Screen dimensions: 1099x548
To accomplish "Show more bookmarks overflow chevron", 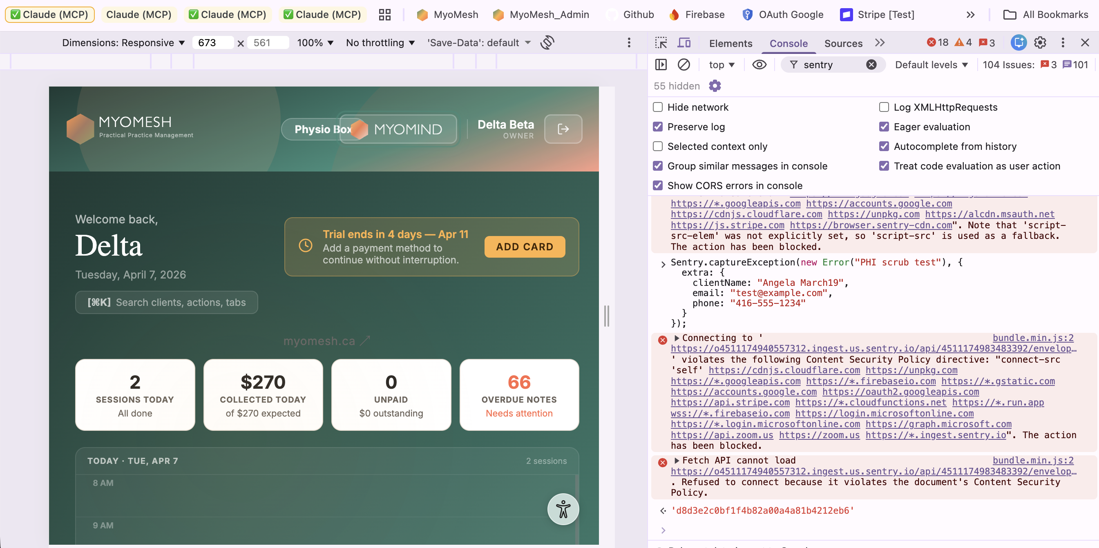I will [970, 15].
